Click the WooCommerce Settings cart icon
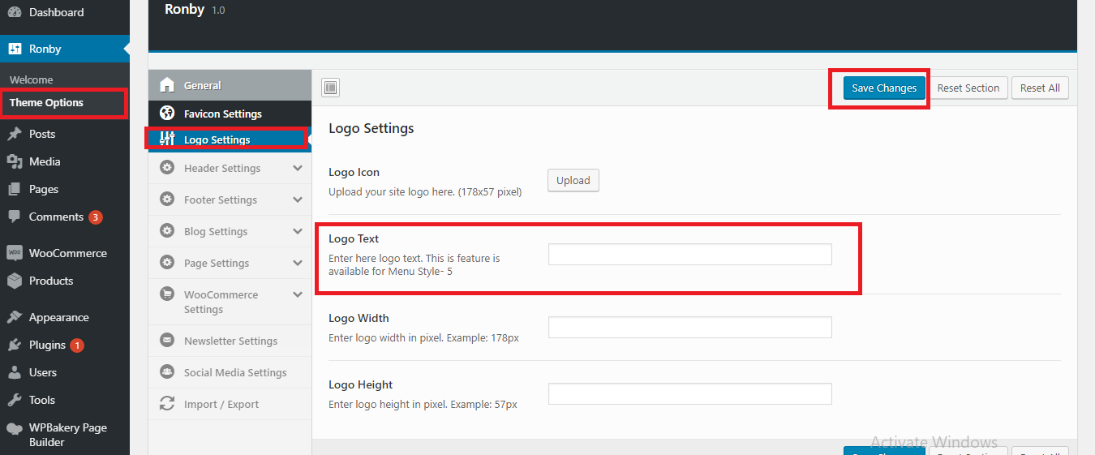1095x455 pixels. pos(167,294)
